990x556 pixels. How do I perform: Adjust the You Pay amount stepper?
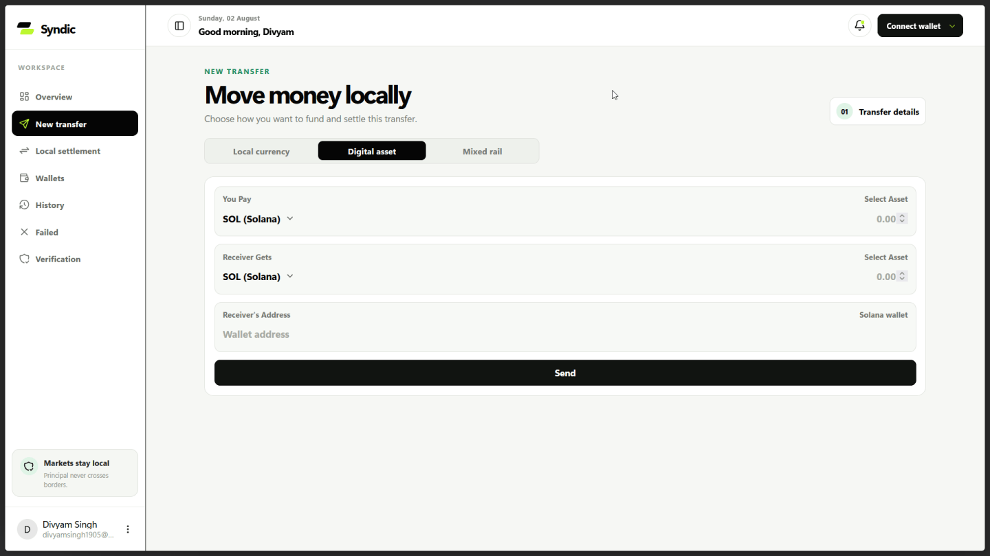[x=903, y=219]
